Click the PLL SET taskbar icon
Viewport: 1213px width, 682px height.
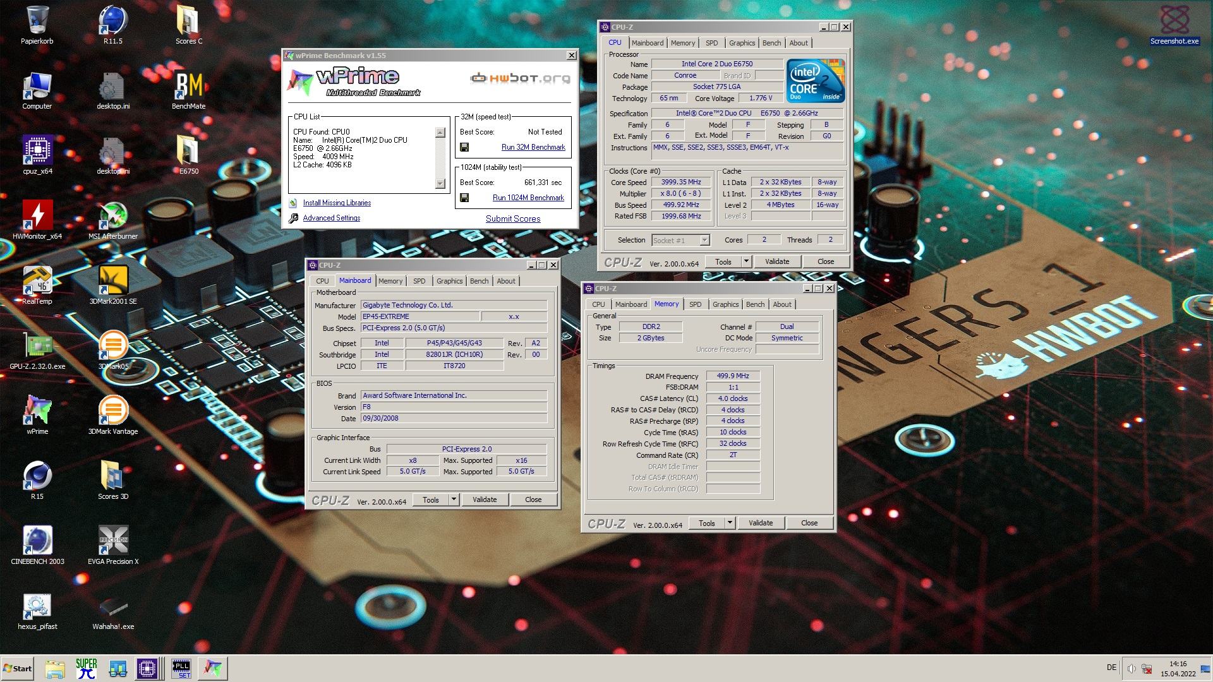[x=181, y=668]
